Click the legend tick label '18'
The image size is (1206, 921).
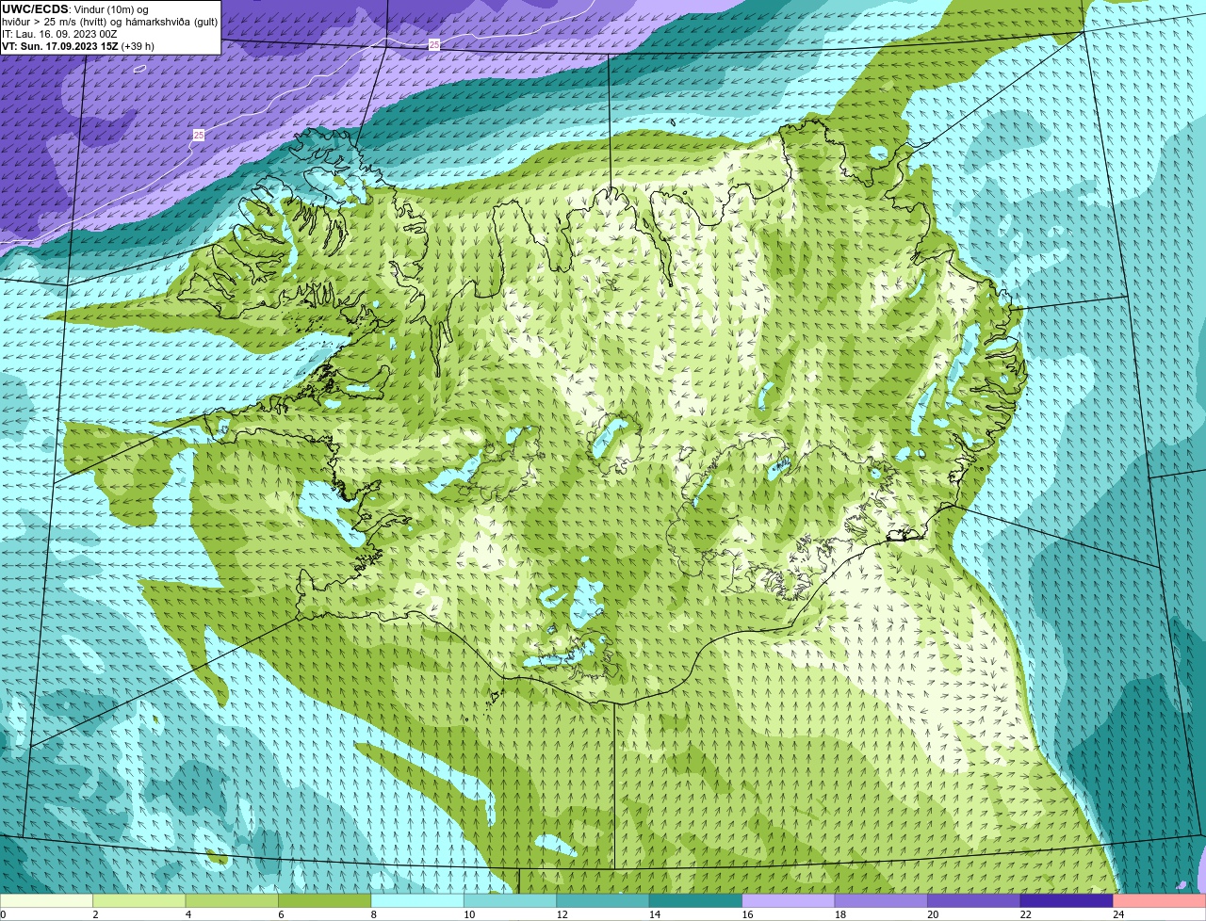pyautogui.click(x=840, y=914)
